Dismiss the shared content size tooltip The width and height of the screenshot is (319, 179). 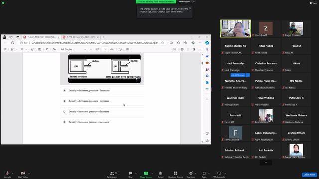point(190,8)
